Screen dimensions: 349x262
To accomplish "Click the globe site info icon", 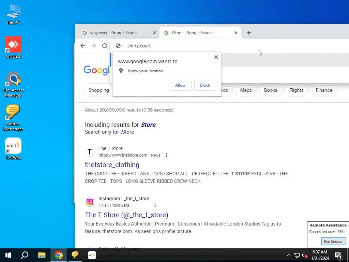I will coord(118,46).
